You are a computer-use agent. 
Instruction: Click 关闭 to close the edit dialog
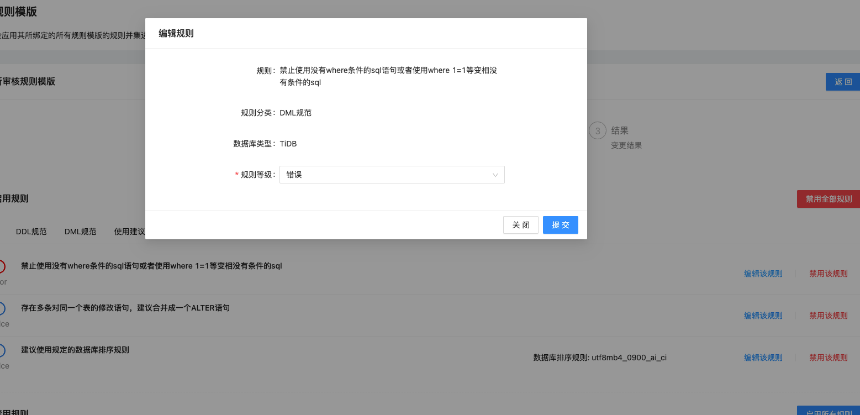(x=520, y=224)
